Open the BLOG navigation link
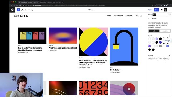The height and width of the screenshot is (97, 172). click(x=109, y=16)
